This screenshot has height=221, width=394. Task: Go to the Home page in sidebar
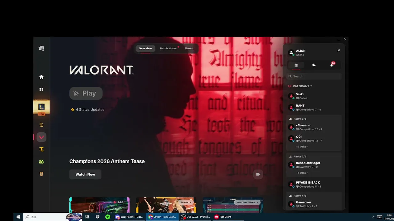(41, 77)
